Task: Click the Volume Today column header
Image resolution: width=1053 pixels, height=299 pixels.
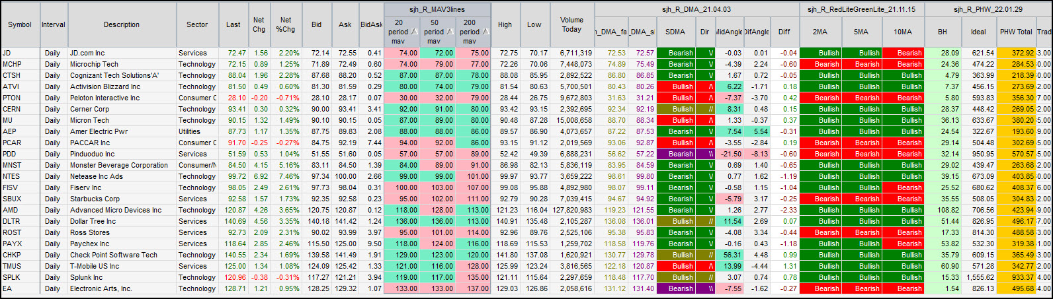Action: click(571, 24)
